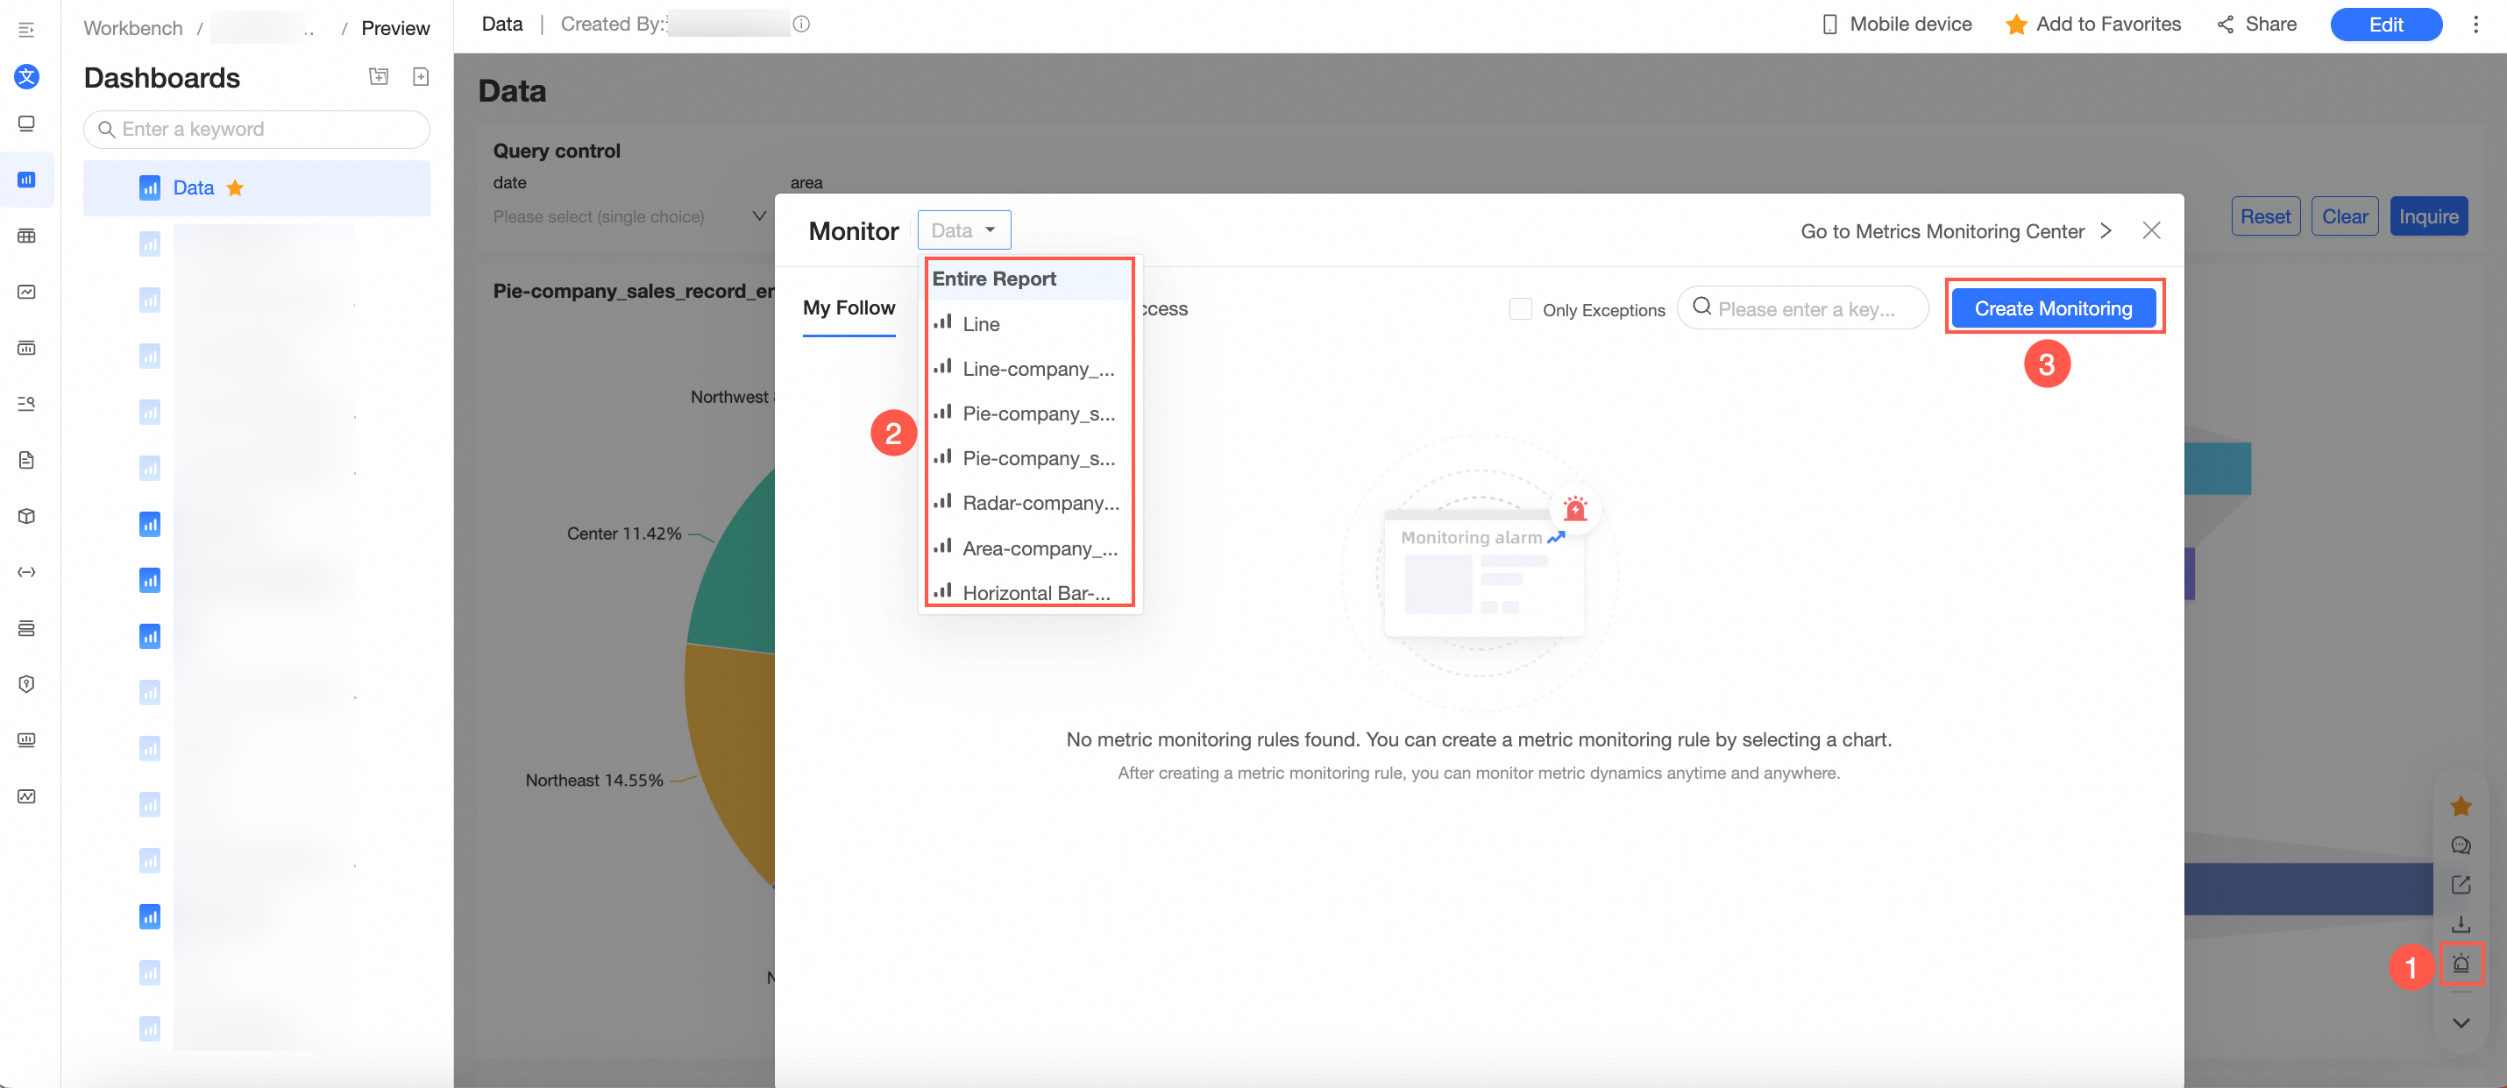Click the gold star in floating toolbar
Screen dimensions: 2507x1088
pos(2461,806)
